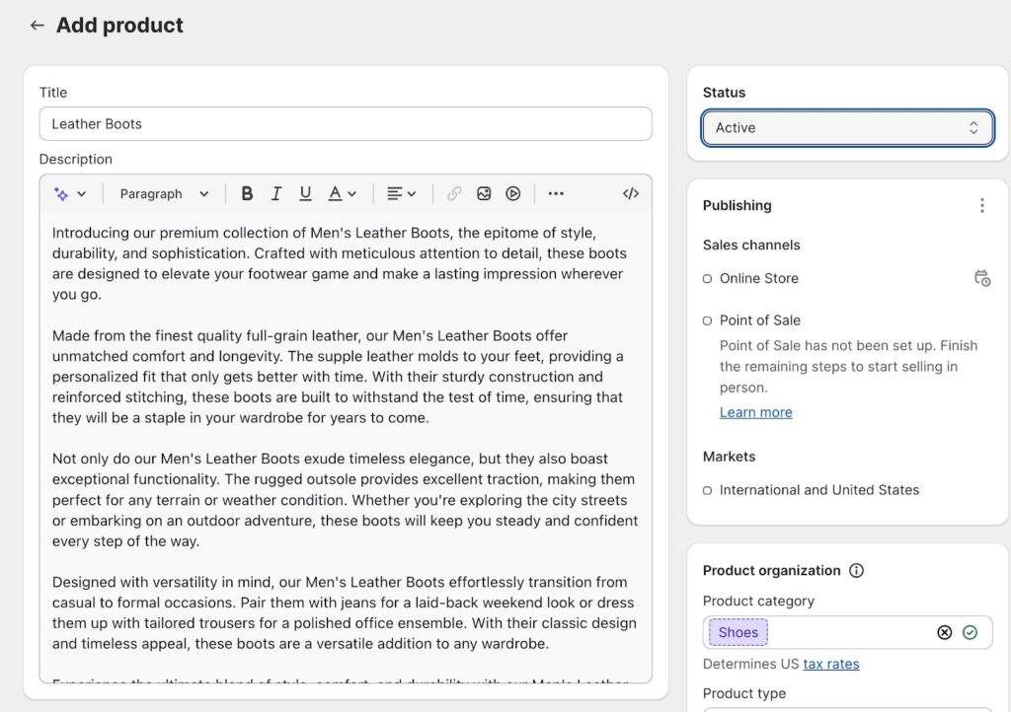
Task: Toggle bold formatting in description editor
Action: pyautogui.click(x=247, y=194)
